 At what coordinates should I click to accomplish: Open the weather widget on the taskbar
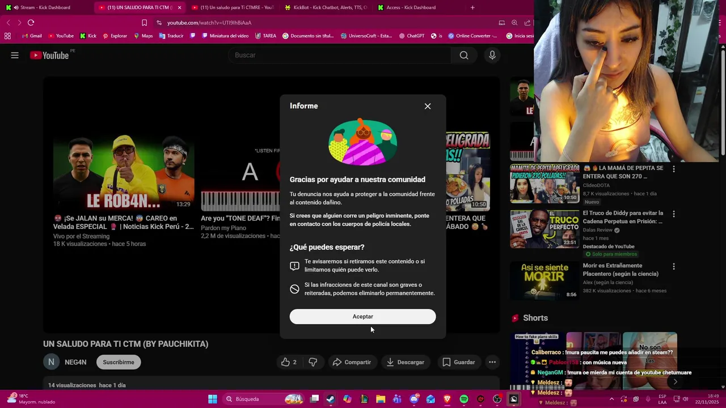pyautogui.click(x=31, y=399)
